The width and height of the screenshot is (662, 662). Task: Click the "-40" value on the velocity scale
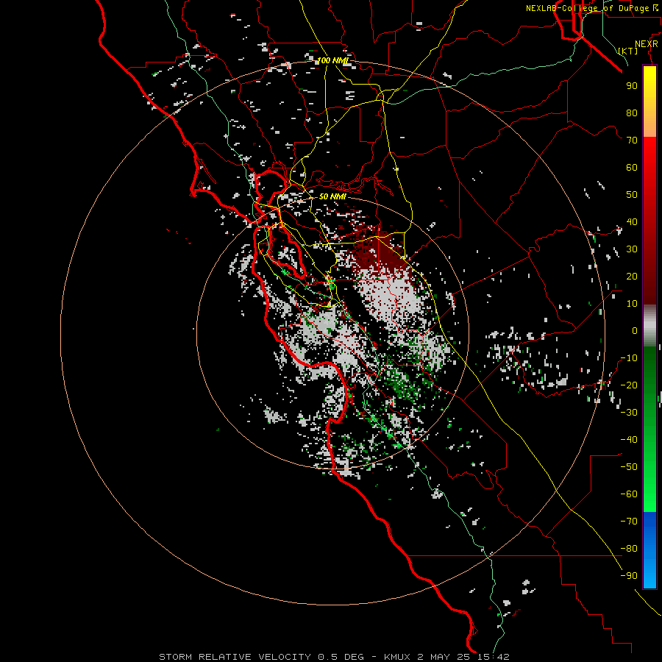[629, 440]
